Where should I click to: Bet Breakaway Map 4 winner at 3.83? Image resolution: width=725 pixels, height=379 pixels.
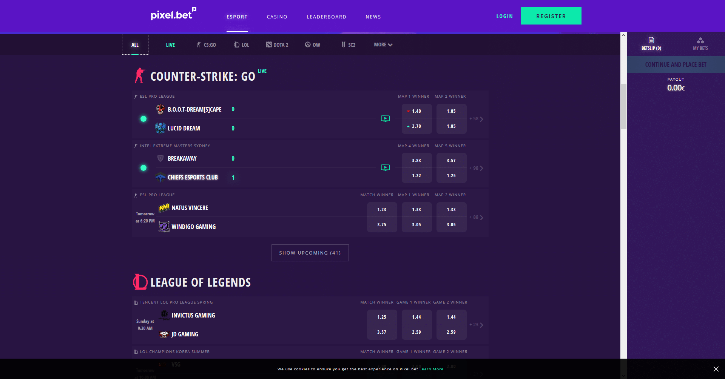tap(416, 161)
